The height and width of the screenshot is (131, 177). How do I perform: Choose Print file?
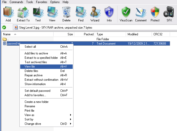point(46,111)
